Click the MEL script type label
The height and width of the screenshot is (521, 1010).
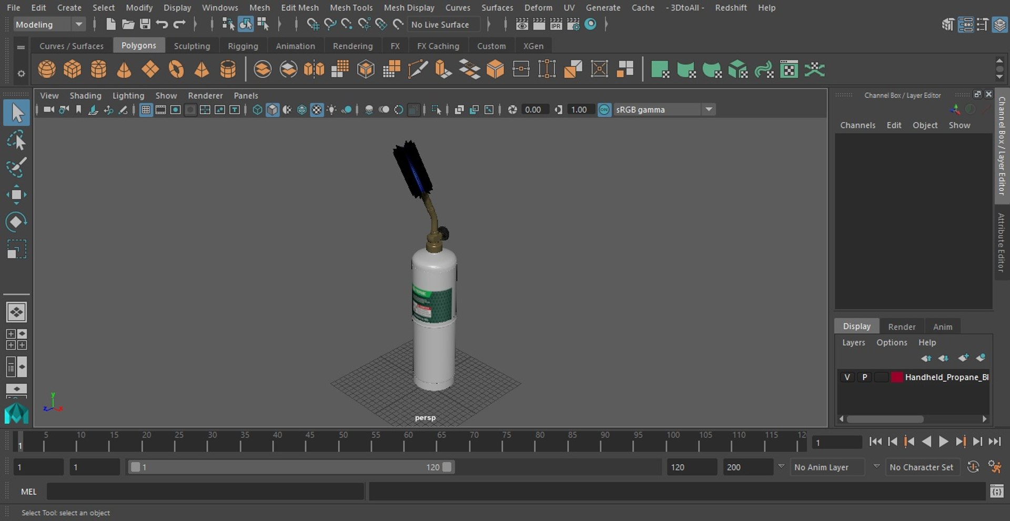point(28,492)
